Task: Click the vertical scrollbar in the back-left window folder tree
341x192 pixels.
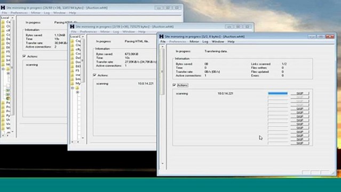Action: coord(12,67)
